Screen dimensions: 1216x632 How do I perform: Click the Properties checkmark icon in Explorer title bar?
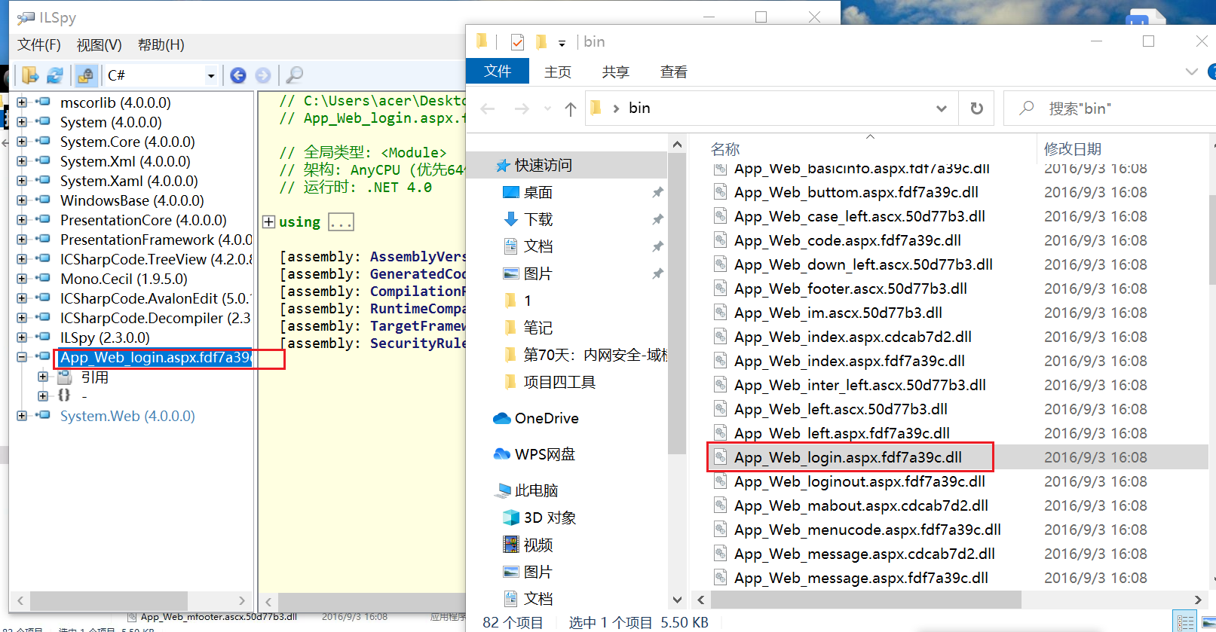pos(517,42)
